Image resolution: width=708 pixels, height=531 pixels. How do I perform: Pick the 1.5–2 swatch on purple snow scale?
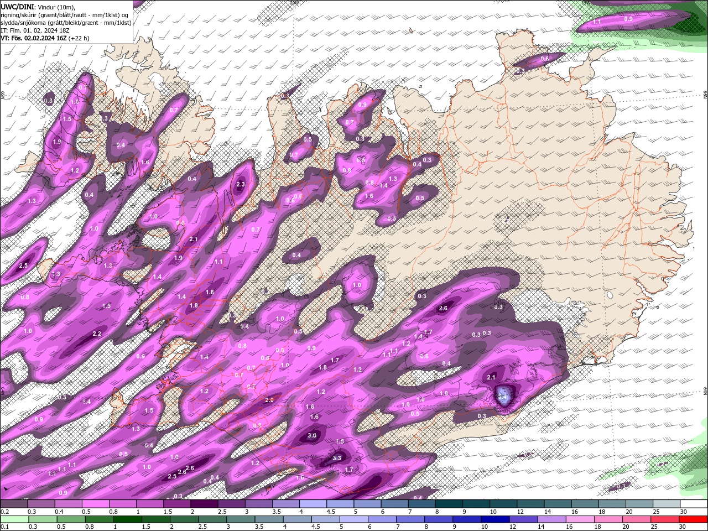[177, 504]
